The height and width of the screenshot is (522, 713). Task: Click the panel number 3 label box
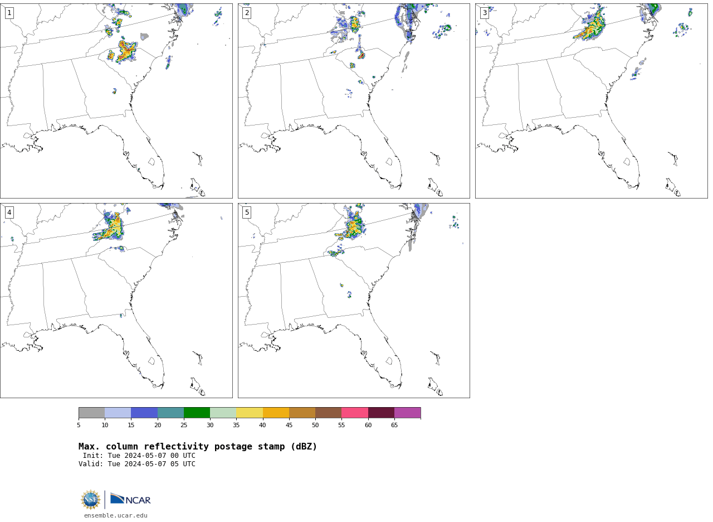485,13
